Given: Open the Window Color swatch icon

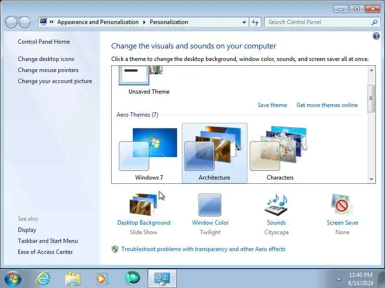Looking at the screenshot, I should pyautogui.click(x=210, y=205).
